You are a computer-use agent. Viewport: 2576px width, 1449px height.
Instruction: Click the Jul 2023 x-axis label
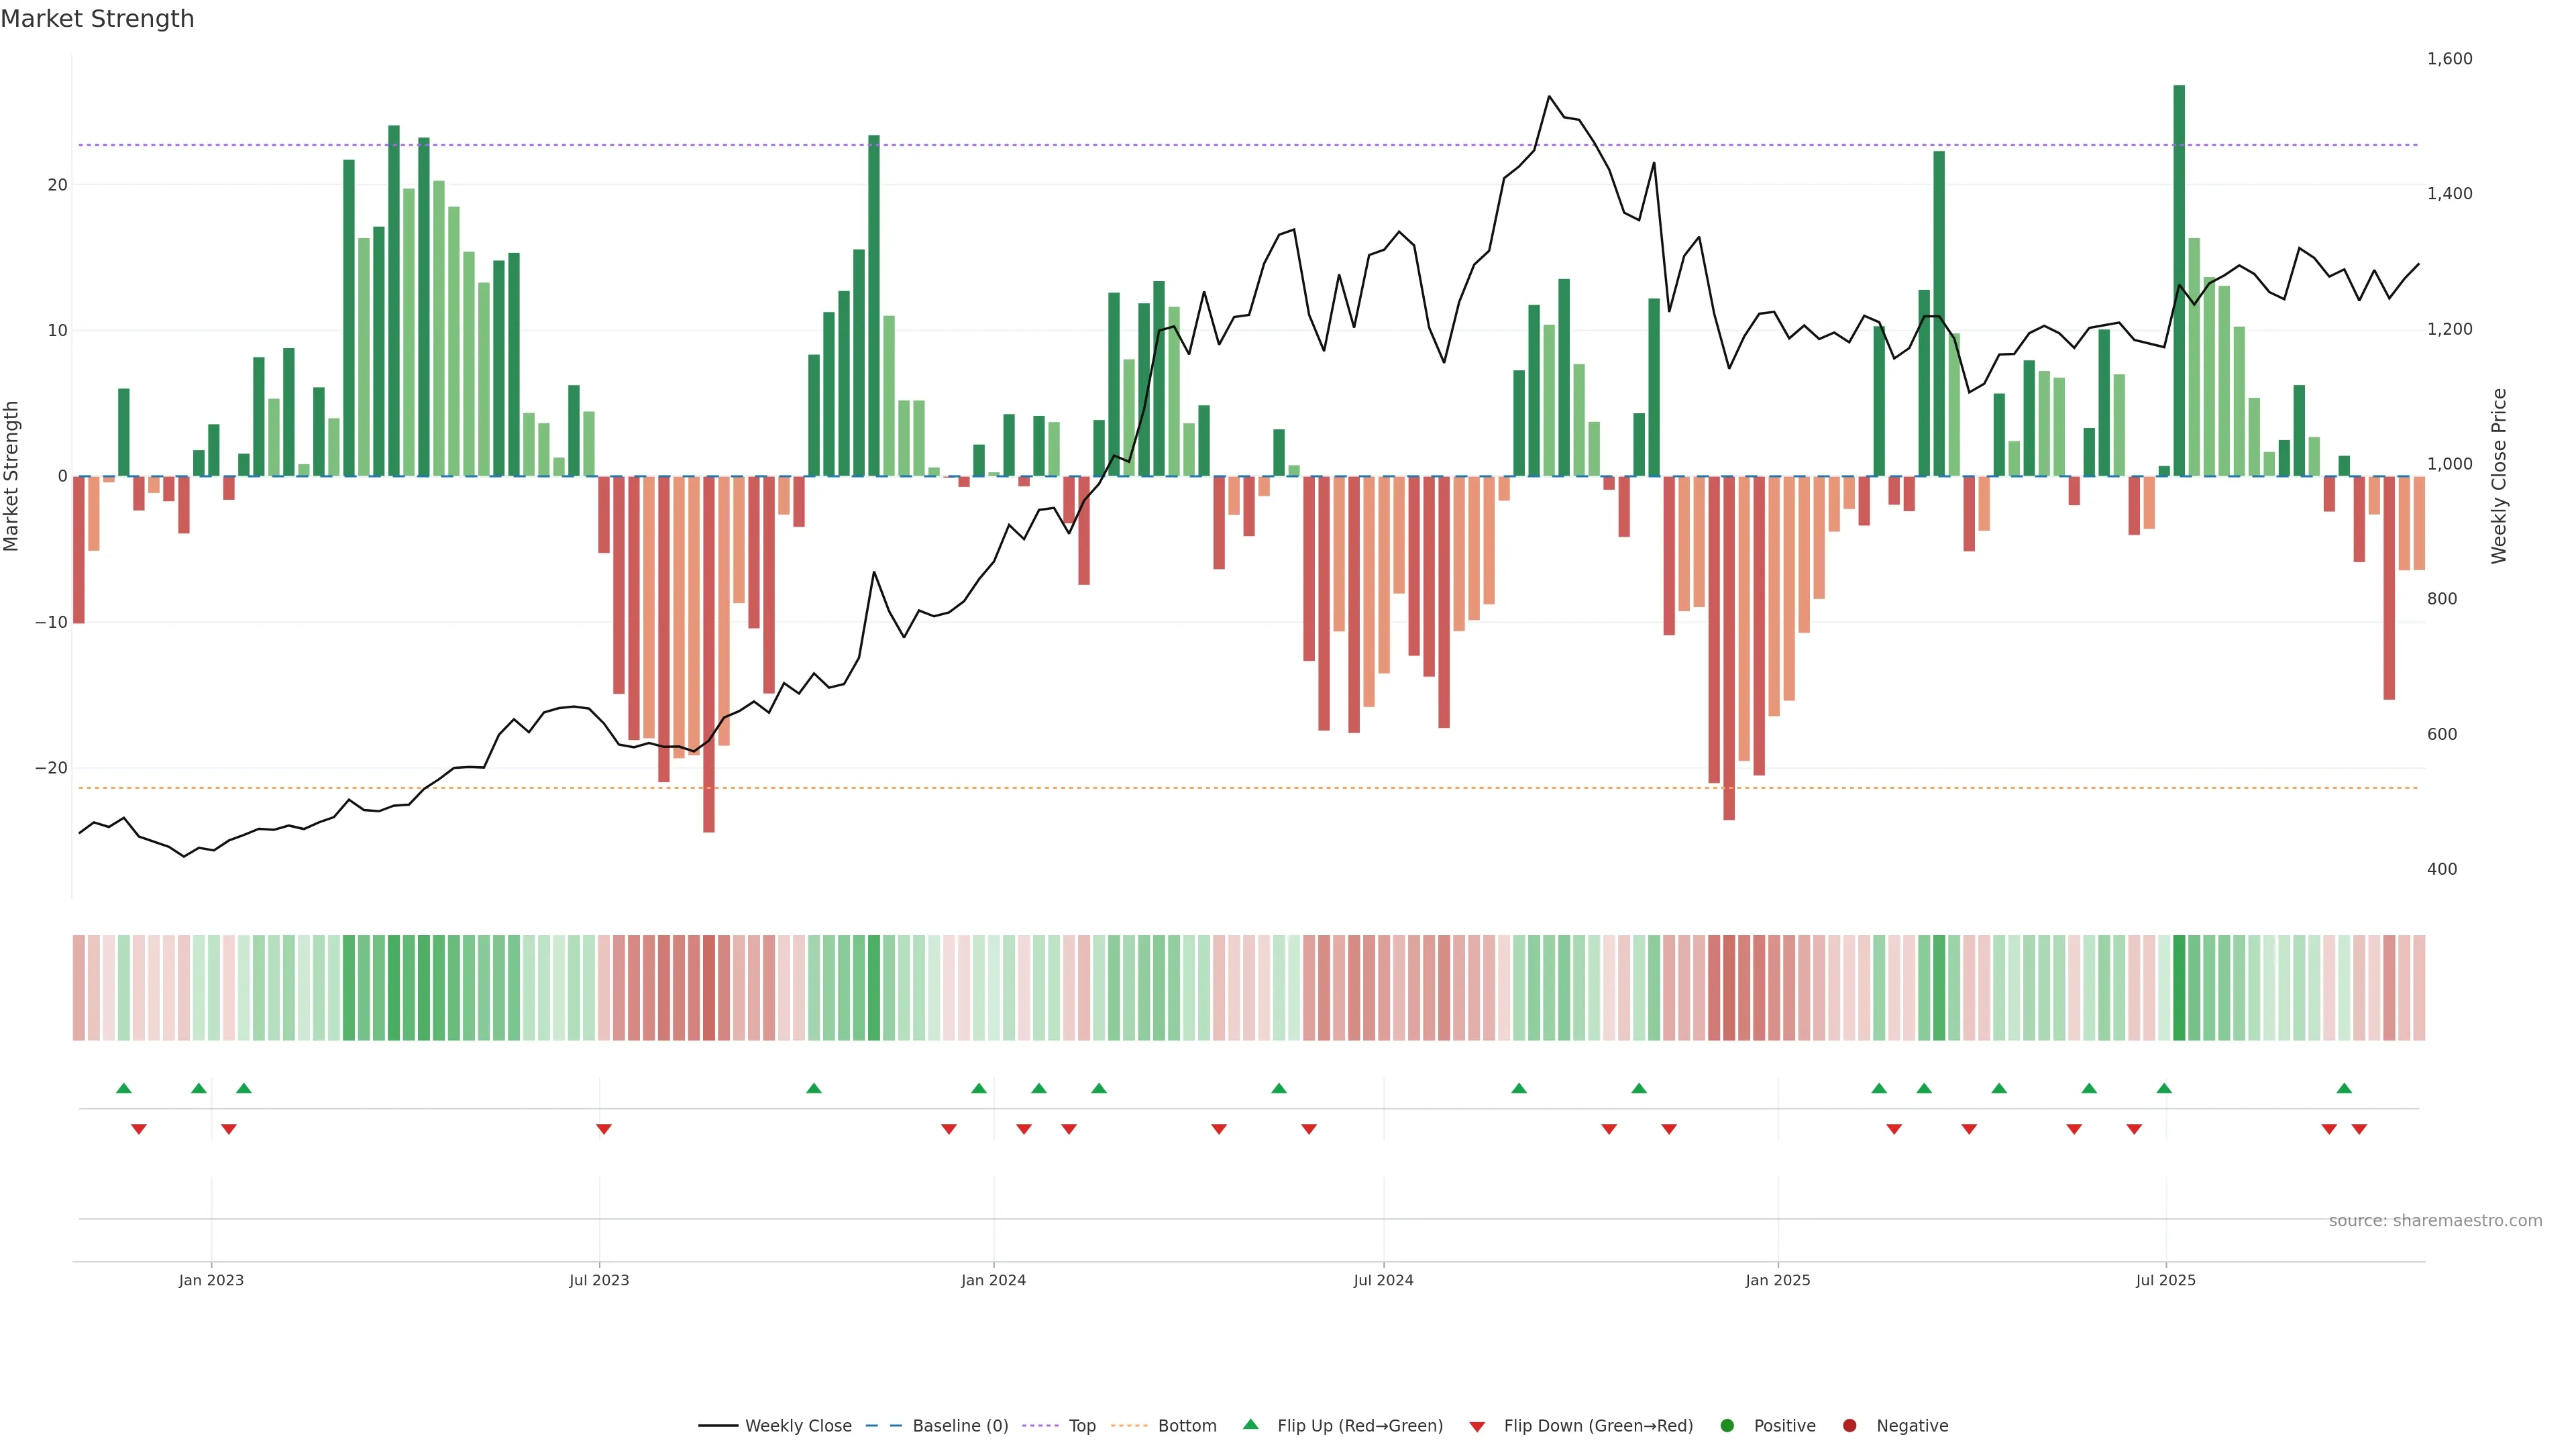599,1280
